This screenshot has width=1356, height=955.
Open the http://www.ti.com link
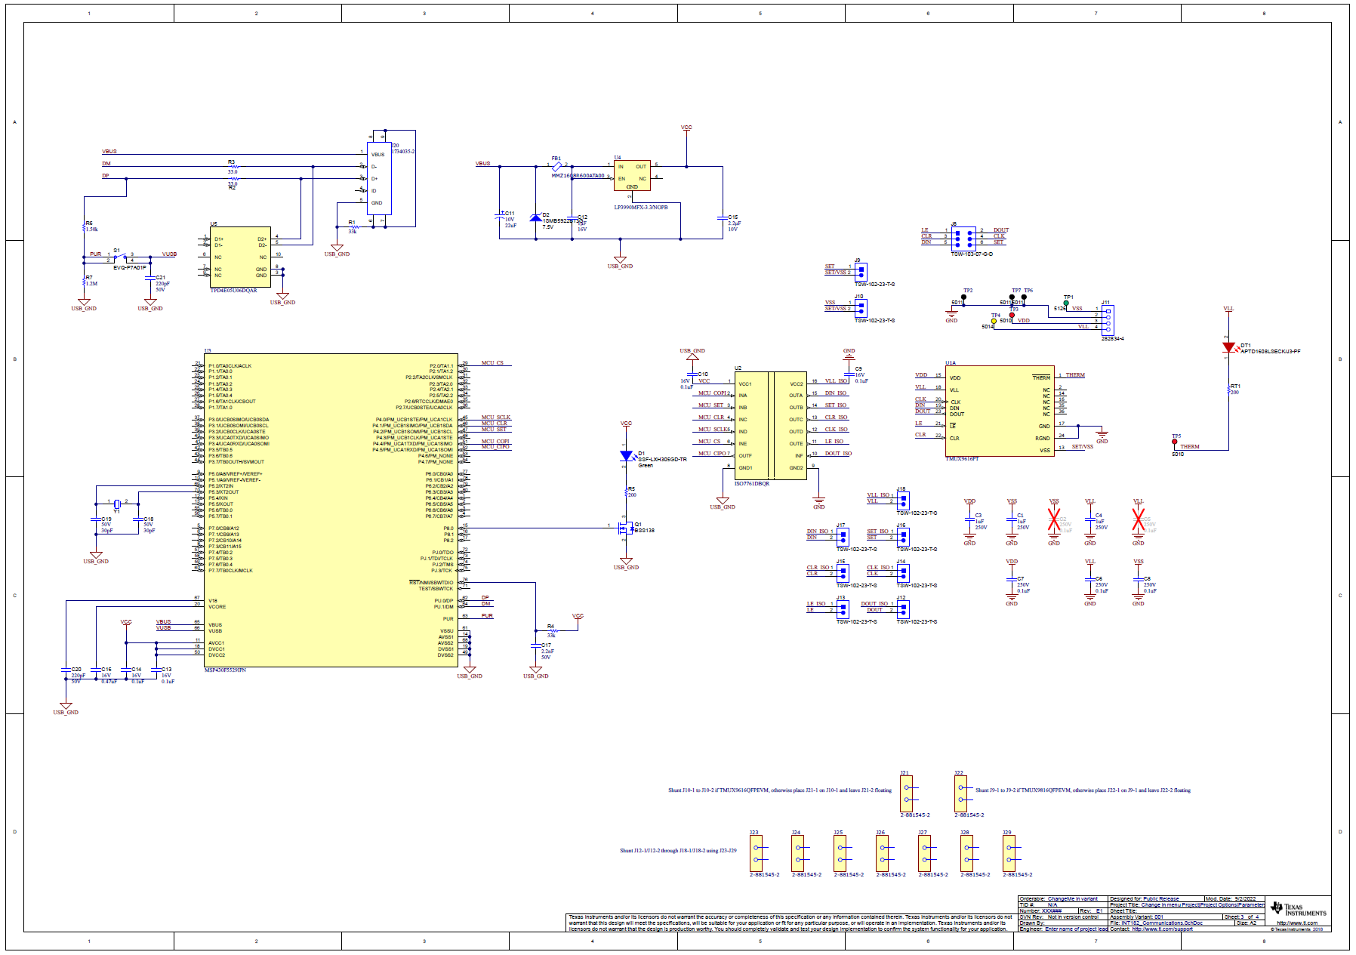tap(1296, 923)
